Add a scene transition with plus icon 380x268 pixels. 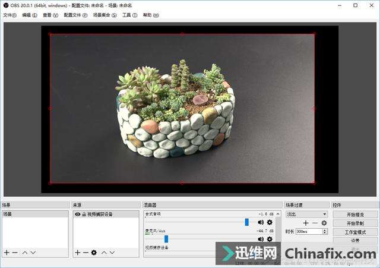click(306, 223)
